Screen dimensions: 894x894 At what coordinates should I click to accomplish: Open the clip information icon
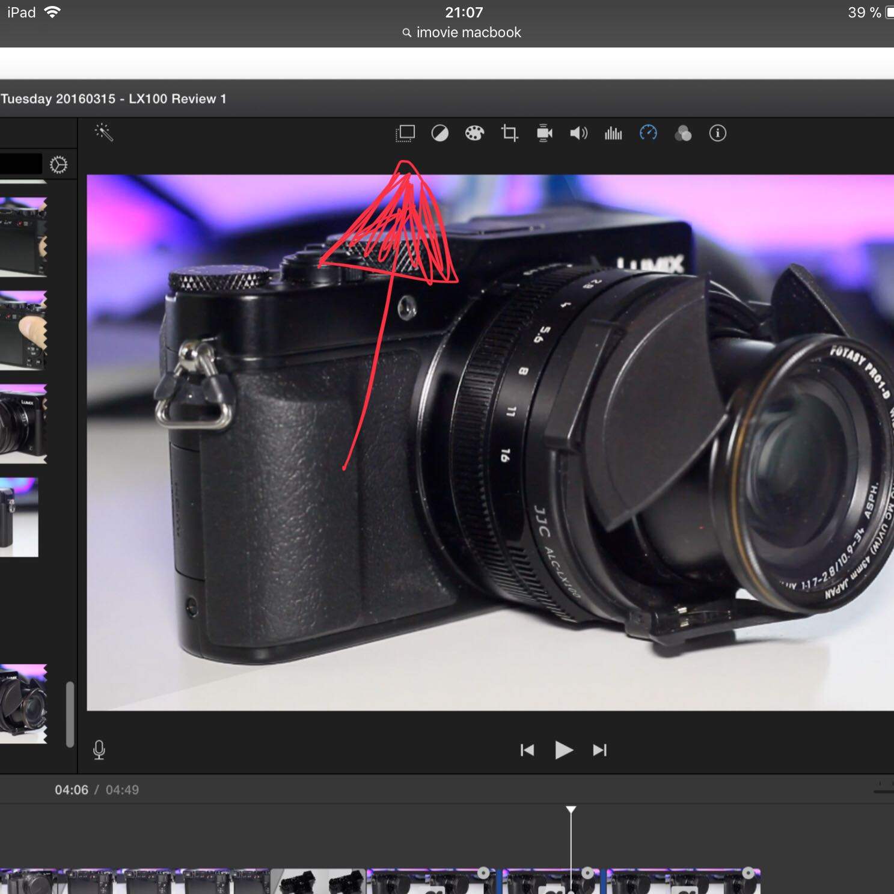[718, 133]
